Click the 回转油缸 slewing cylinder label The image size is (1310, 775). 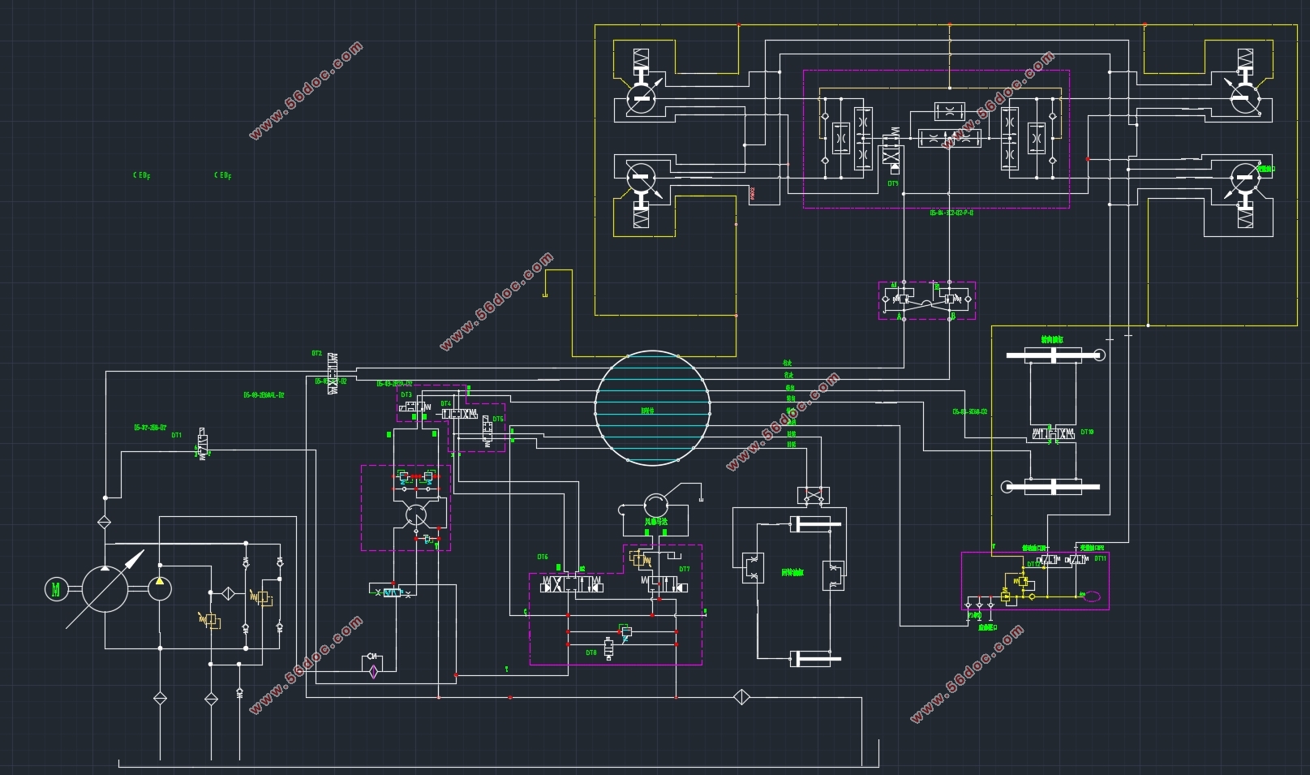click(792, 573)
